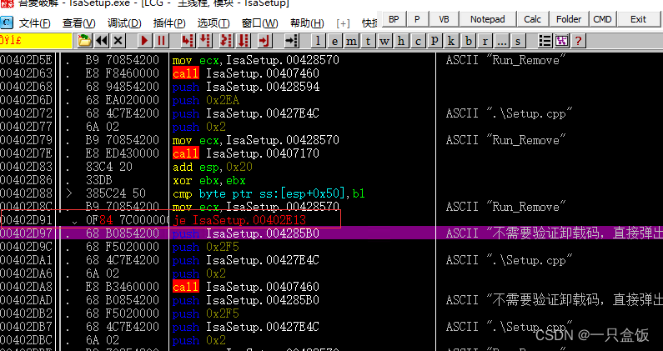Select 'call IsaSetup.00407460' at address 00402D63
Image resolution: width=663 pixels, height=351 pixels.
(x=246, y=73)
